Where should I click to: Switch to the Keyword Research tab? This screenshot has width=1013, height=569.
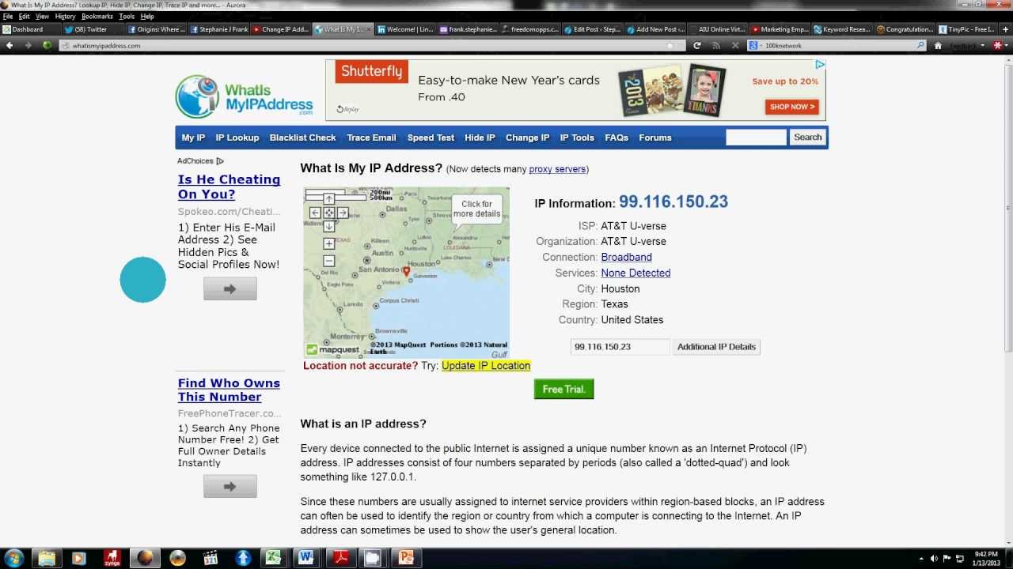tap(841, 29)
